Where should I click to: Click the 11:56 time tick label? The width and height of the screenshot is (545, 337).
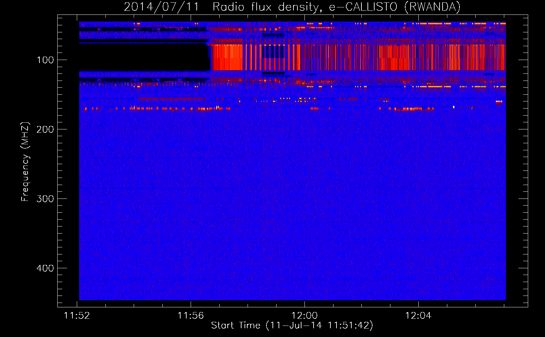[191, 316]
